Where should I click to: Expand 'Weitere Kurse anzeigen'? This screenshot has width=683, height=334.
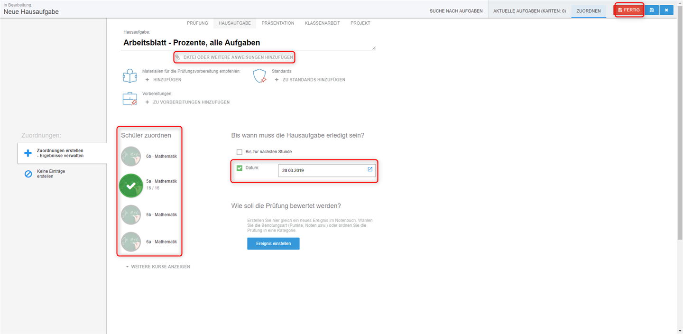(x=158, y=267)
